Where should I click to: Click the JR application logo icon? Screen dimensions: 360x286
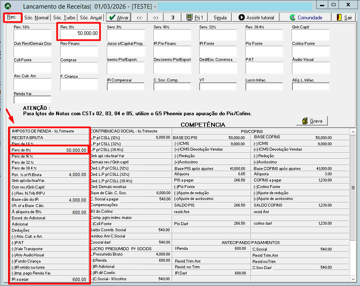pos(8,6)
